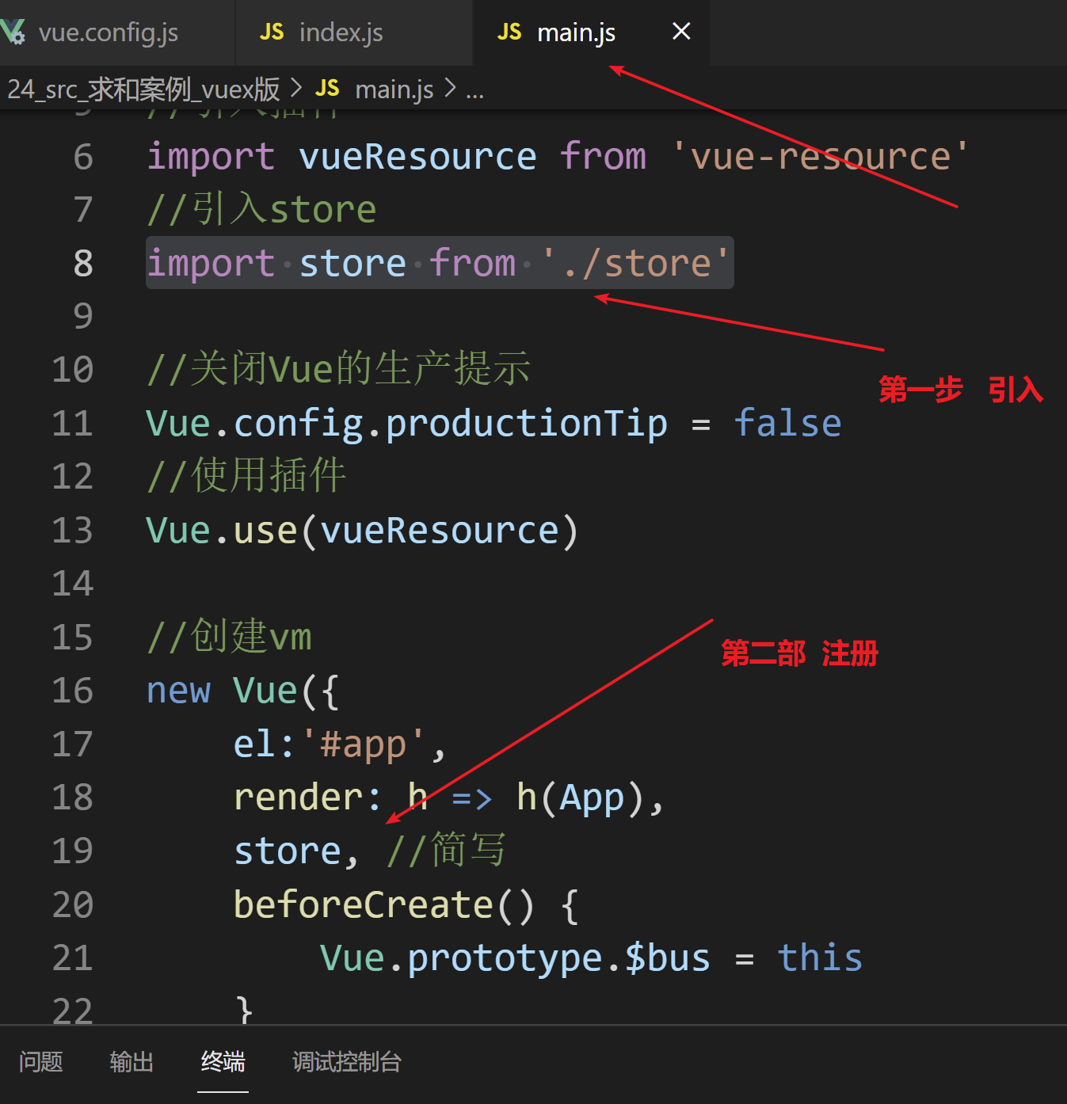
Task: Open the 终端 panel tab
Action: click(x=223, y=1061)
